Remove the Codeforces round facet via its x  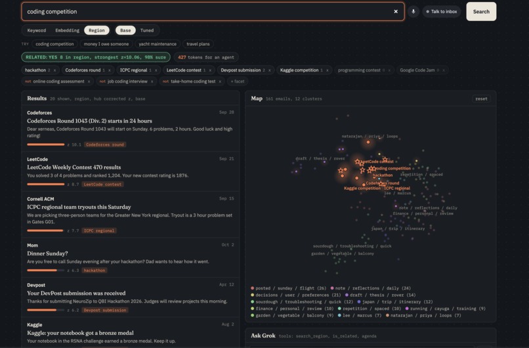tap(110, 70)
